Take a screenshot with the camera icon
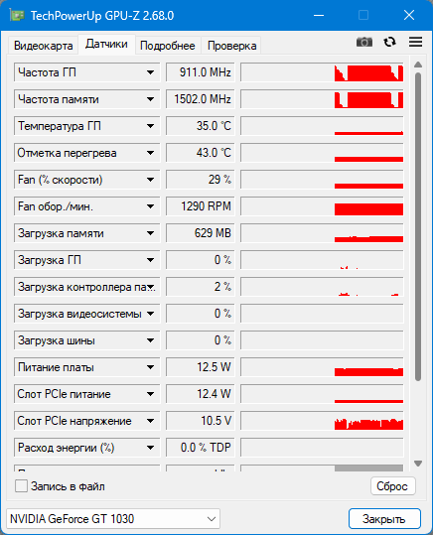 364,42
